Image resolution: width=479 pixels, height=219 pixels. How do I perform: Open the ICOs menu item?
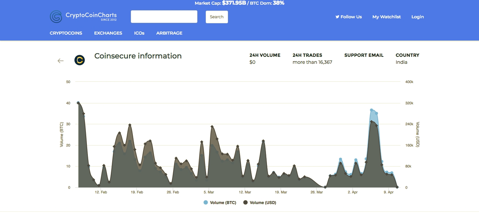139,33
